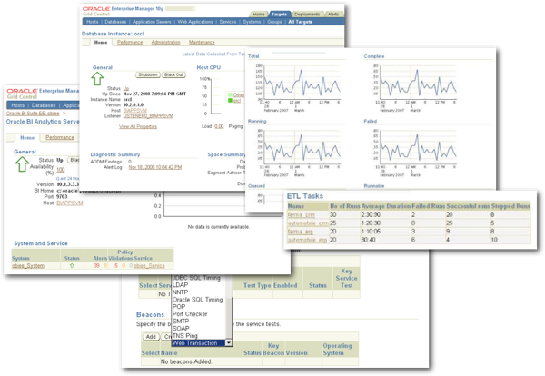Screen dimensions: 545x376
Task: Select SOAP from the test type list
Action: coord(181,328)
